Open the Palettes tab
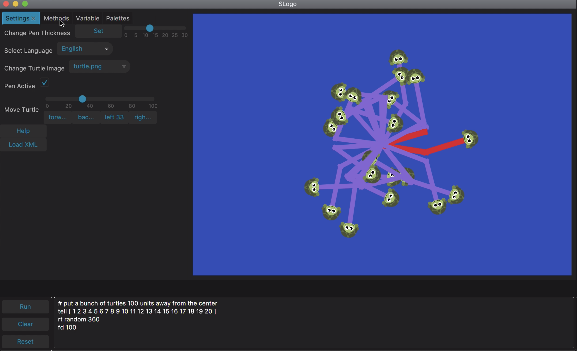The image size is (577, 351). 118,18
